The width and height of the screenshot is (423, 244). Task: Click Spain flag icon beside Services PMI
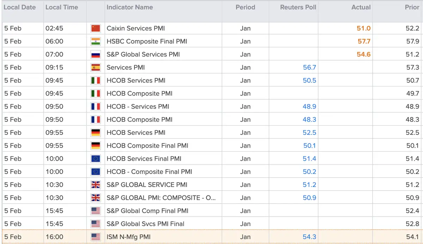(96, 68)
